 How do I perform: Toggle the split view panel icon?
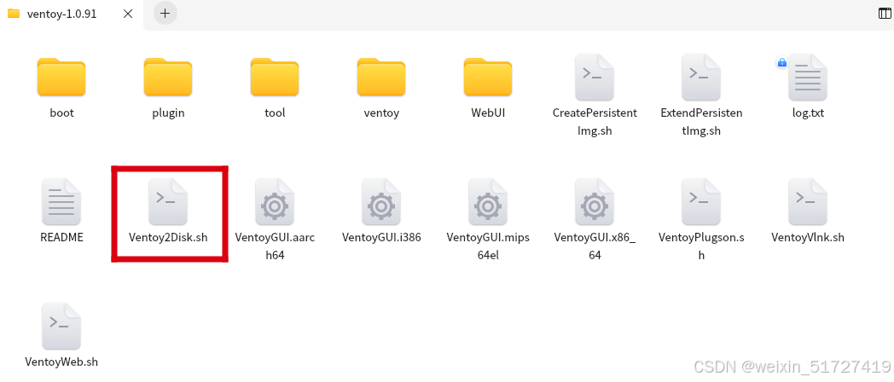click(885, 14)
